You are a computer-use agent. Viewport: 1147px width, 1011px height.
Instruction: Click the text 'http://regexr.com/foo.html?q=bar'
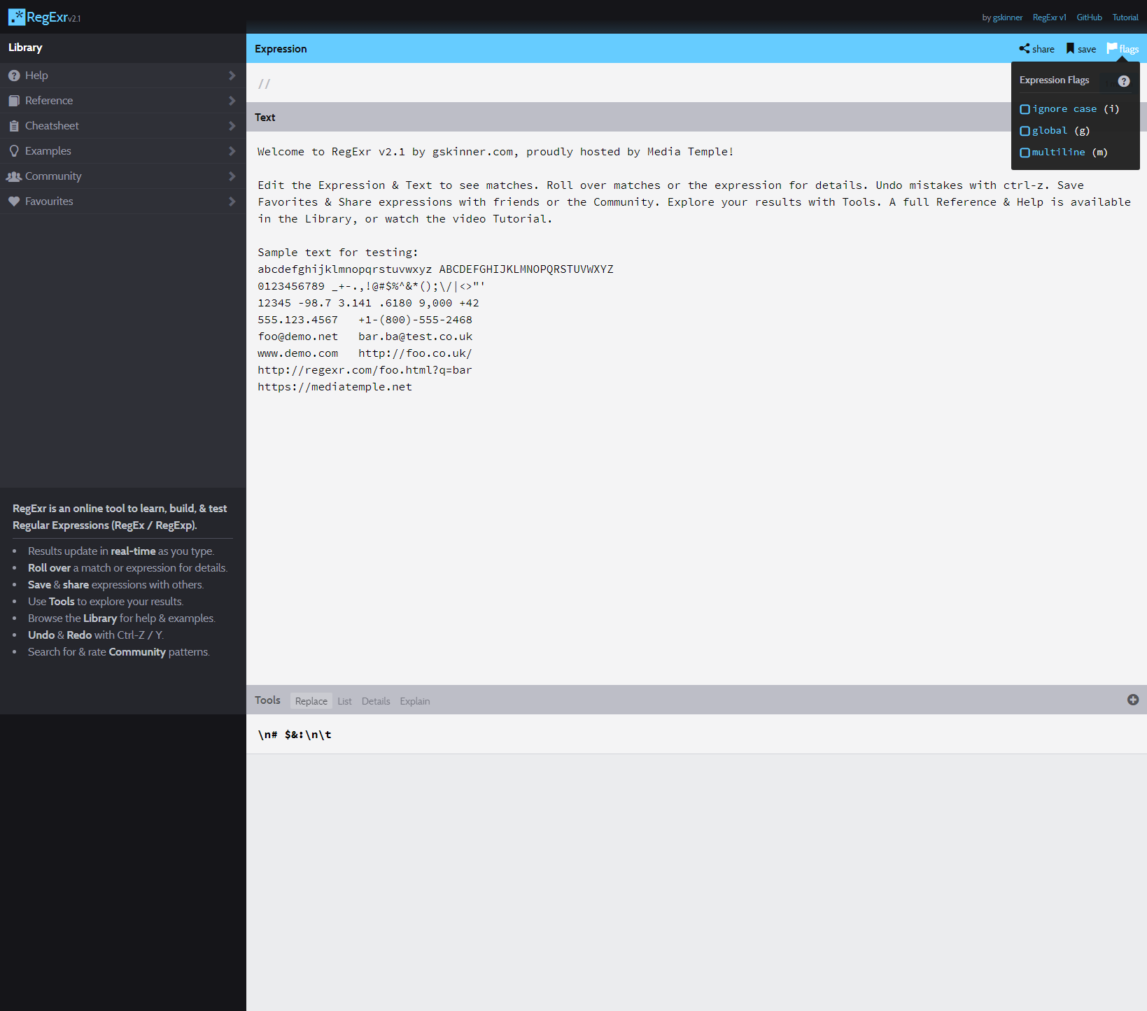tap(365, 370)
